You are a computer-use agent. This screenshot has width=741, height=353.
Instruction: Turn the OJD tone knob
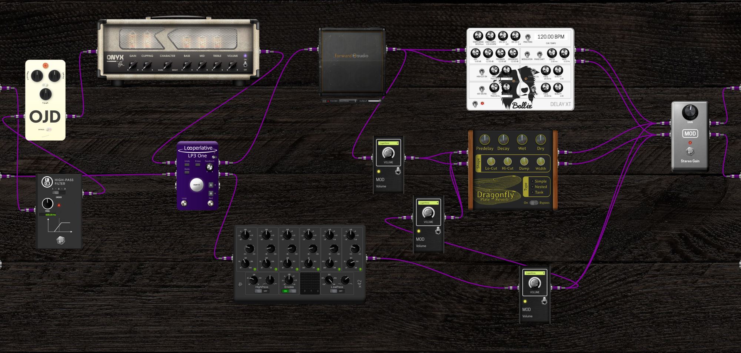46,94
